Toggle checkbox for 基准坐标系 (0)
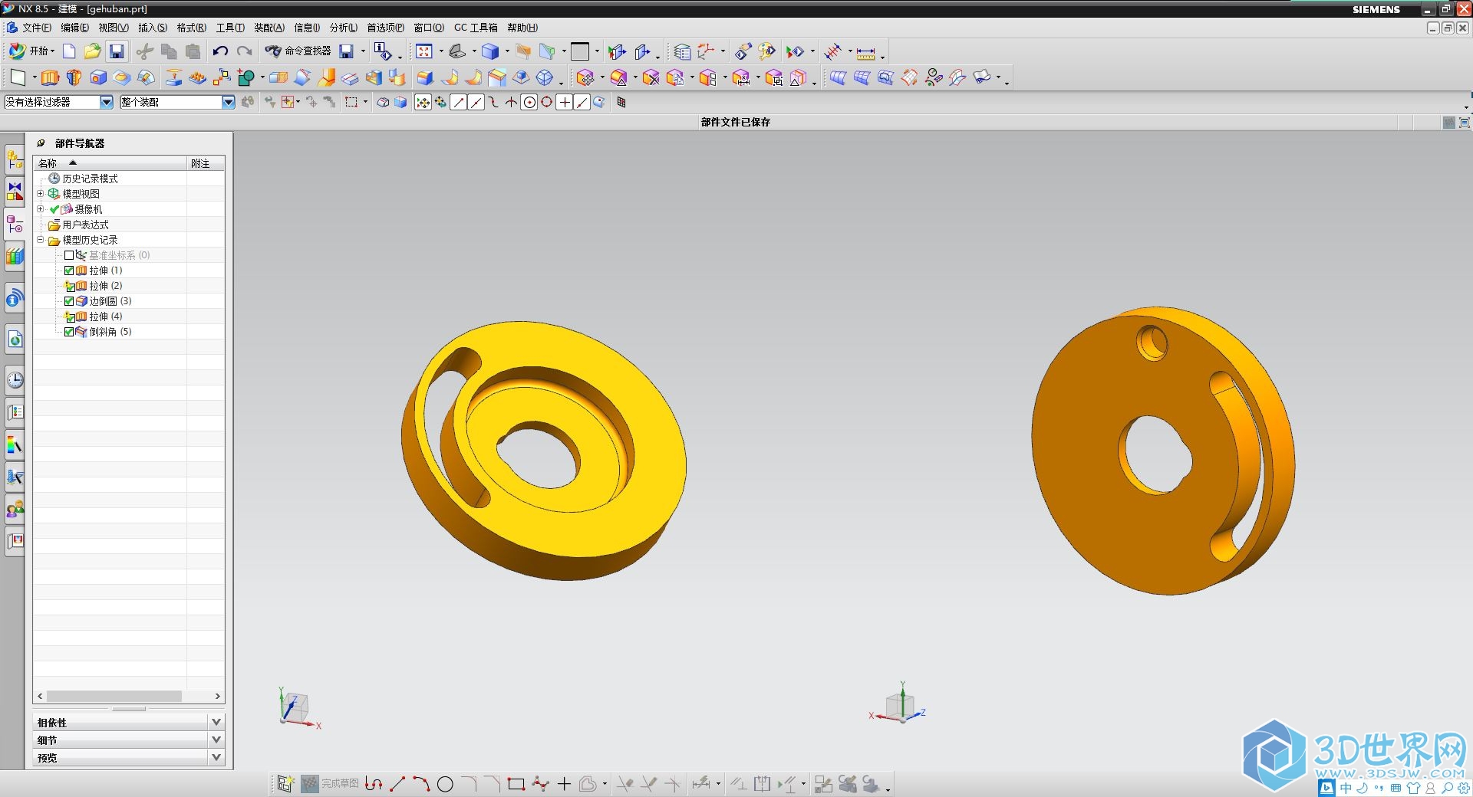The height and width of the screenshot is (797, 1473). click(x=69, y=255)
